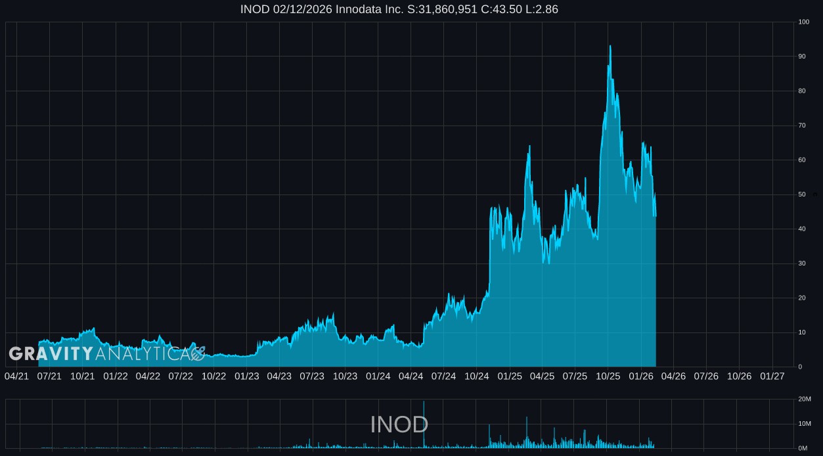Select the 07/23 date label on x-axis
This screenshot has height=456, width=823.
[312, 376]
